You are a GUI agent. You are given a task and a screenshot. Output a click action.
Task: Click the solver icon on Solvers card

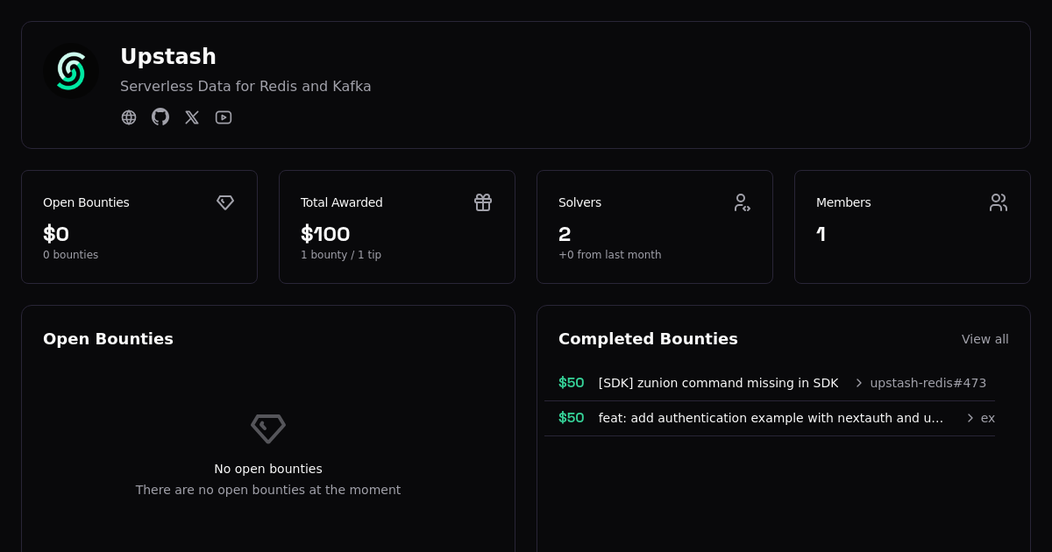tap(743, 202)
